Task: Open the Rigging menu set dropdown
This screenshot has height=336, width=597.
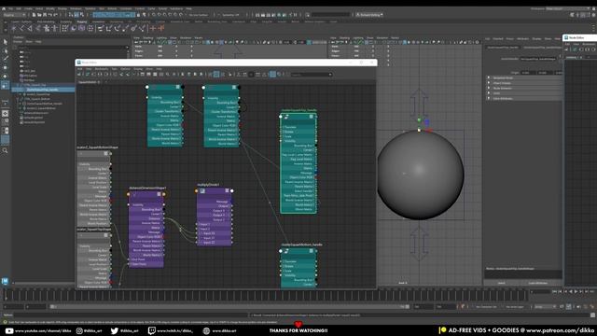Action: 15,15
